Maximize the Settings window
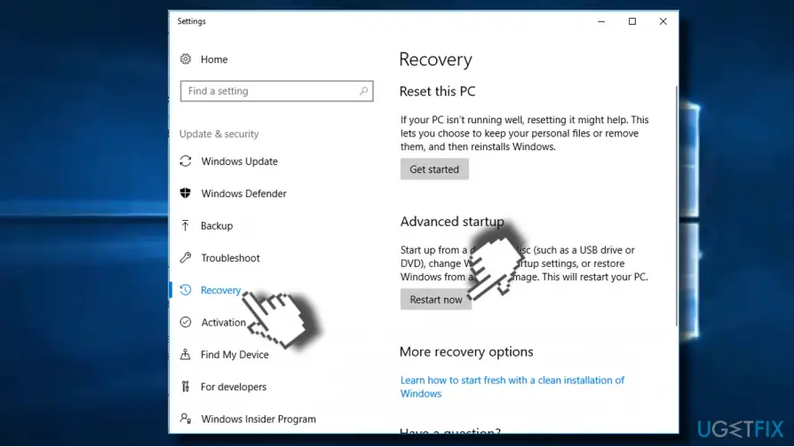794x447 pixels. pos(632,21)
